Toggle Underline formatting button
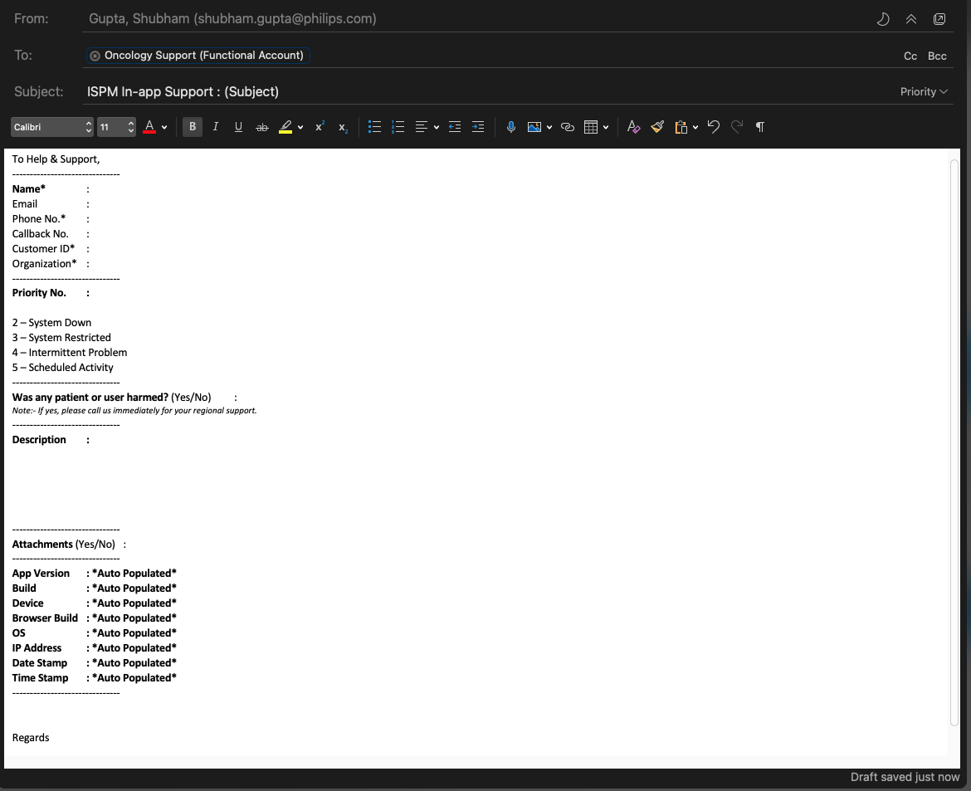This screenshot has width=971, height=791. pos(238,127)
